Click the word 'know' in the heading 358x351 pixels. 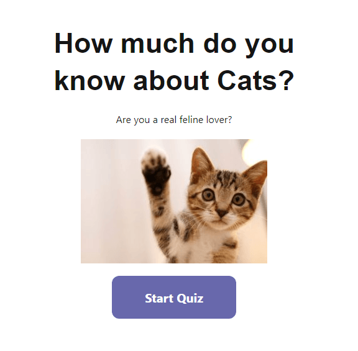click(x=89, y=81)
